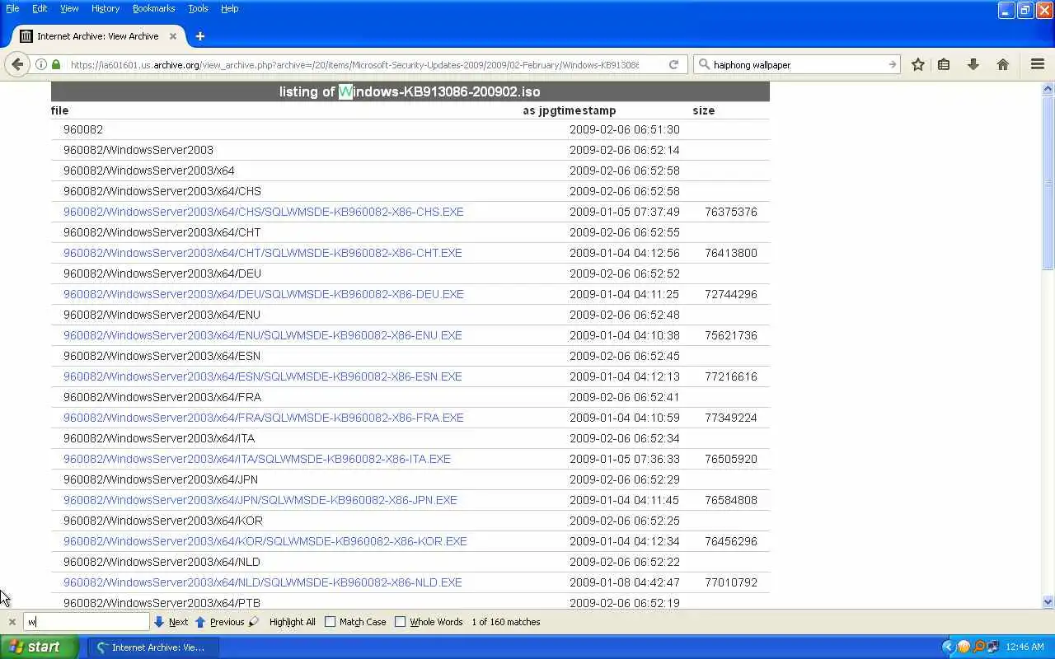
Task: Open the Windows Start button
Action: 39,647
